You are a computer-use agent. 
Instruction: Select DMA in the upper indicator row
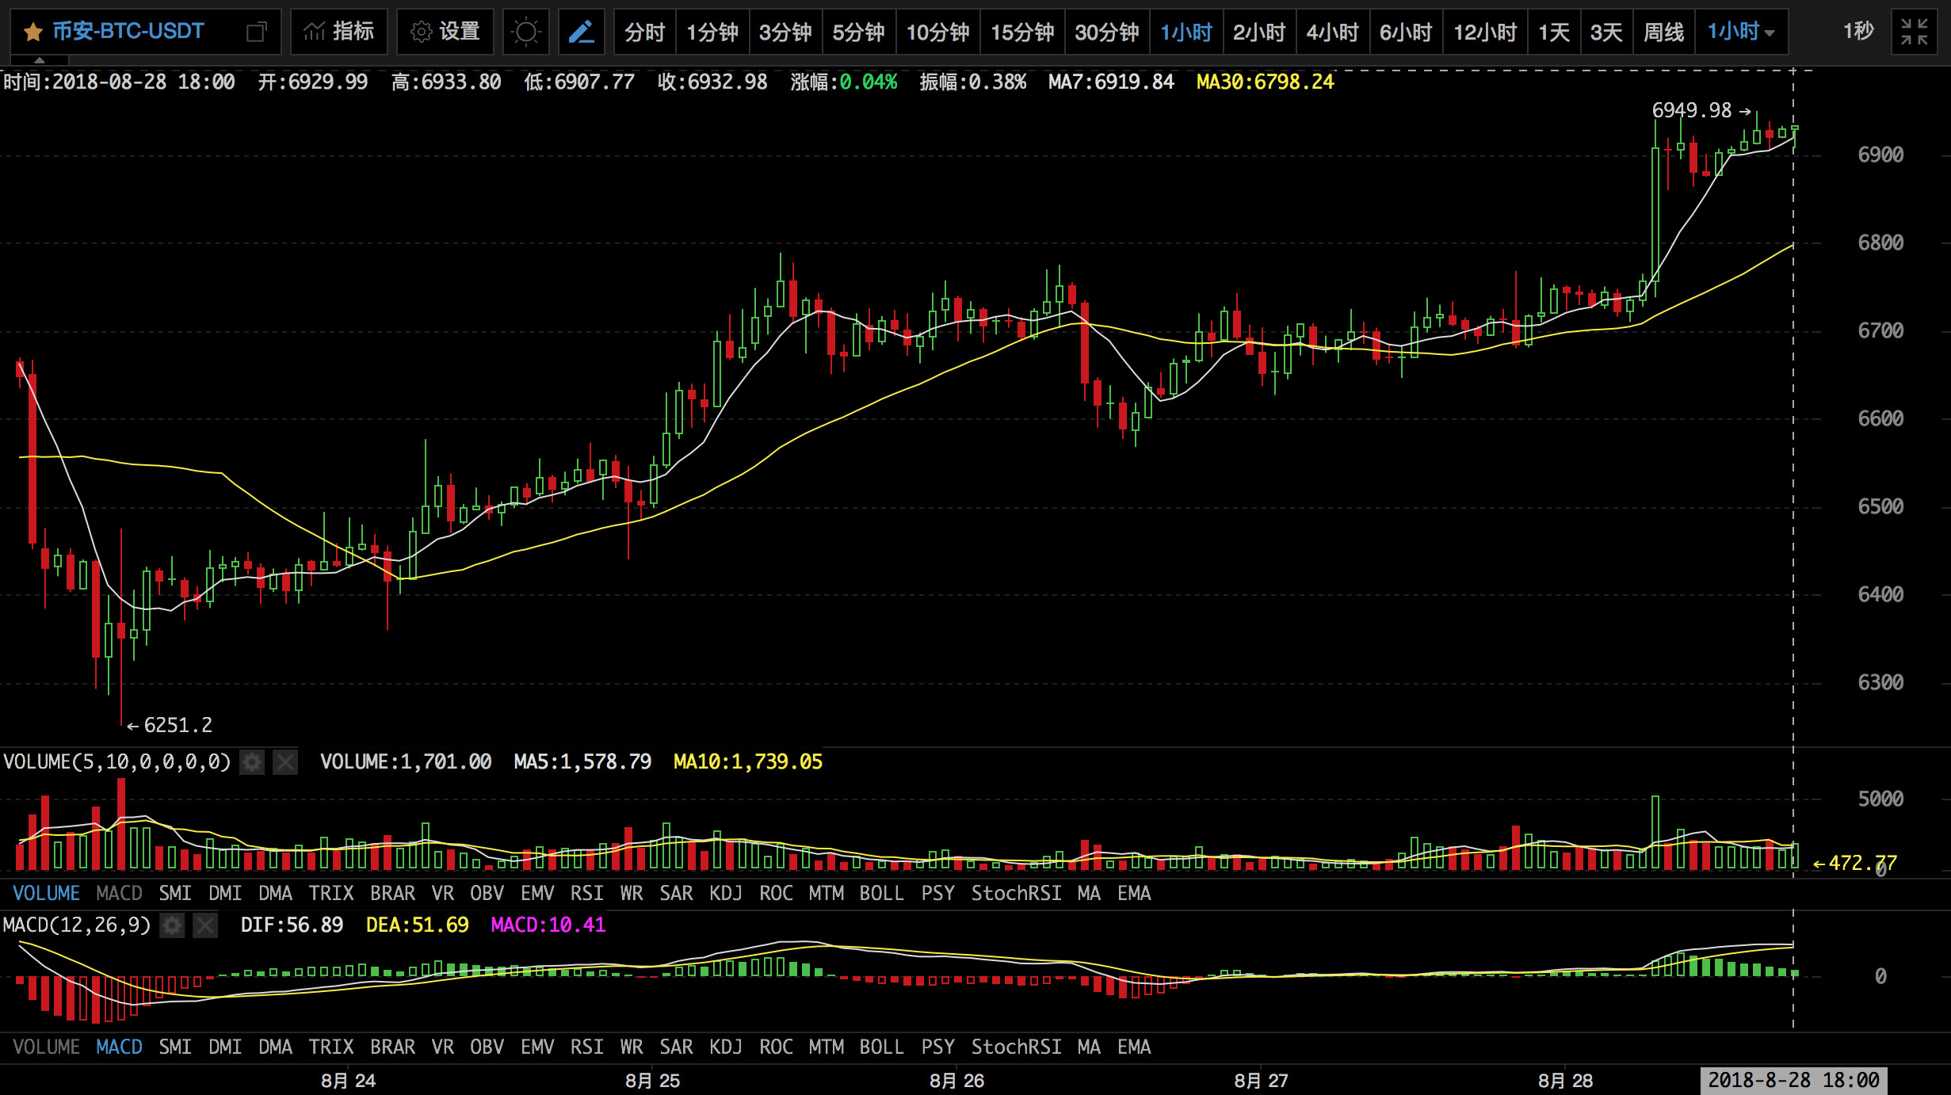click(x=275, y=894)
